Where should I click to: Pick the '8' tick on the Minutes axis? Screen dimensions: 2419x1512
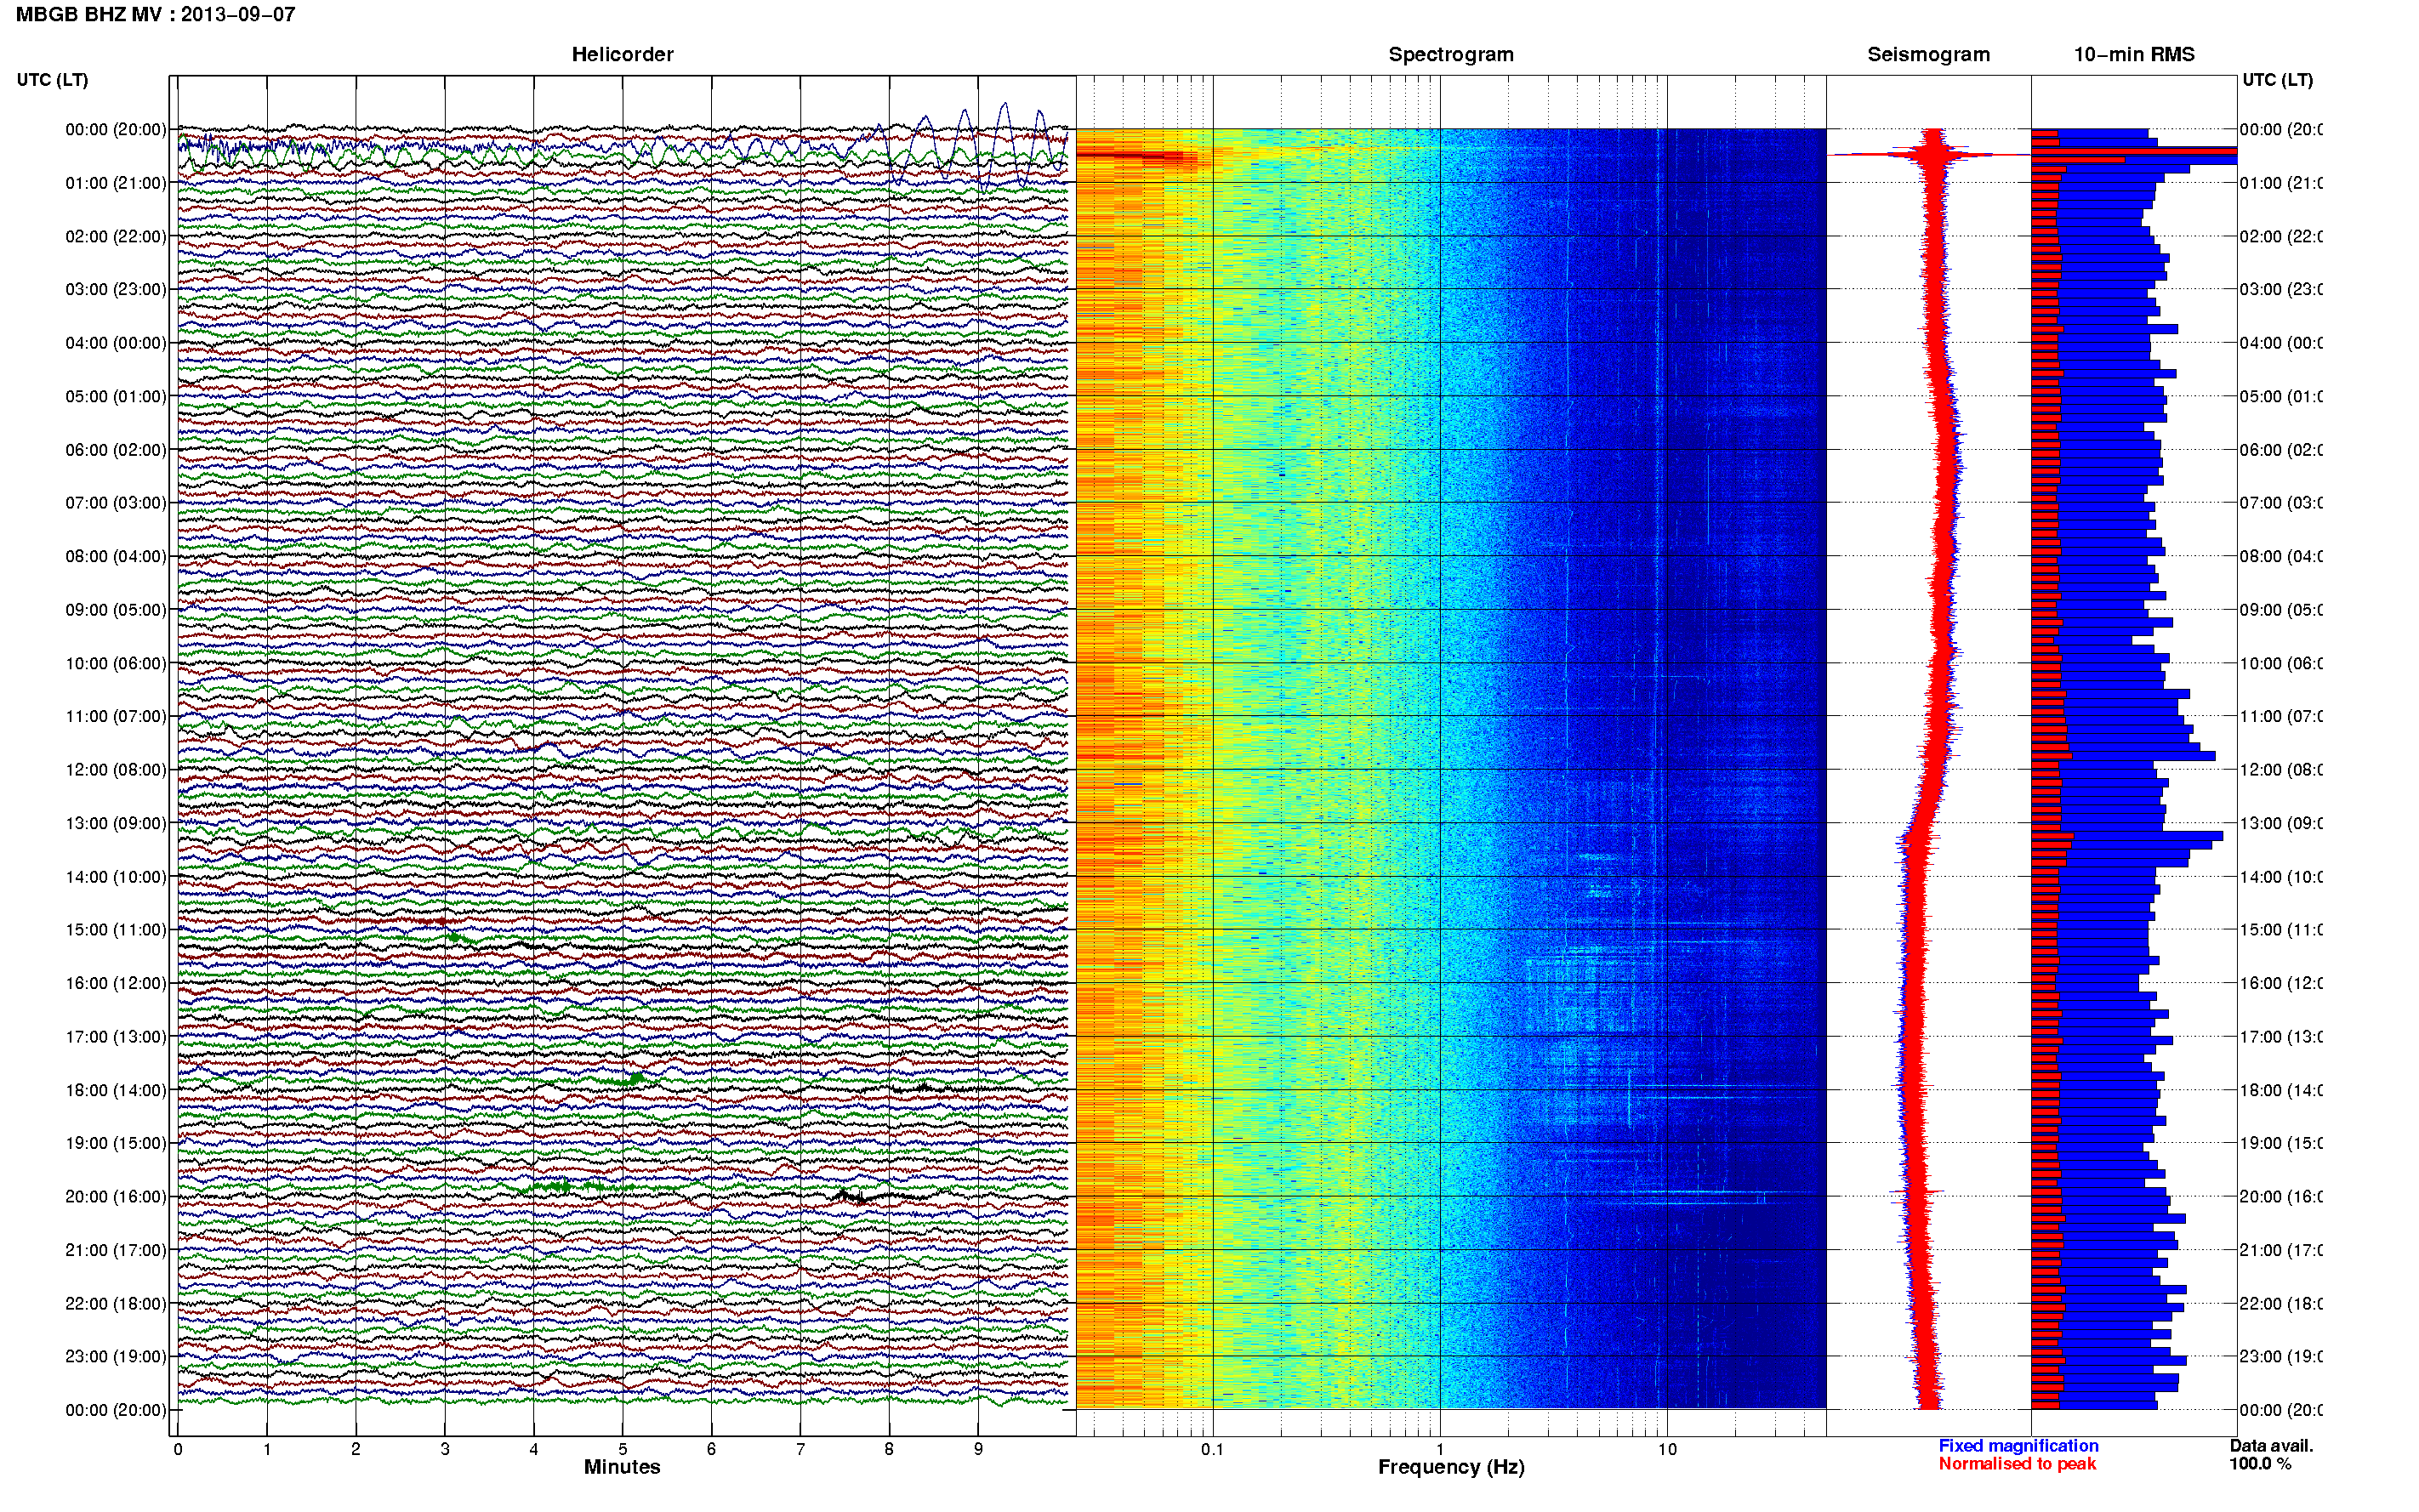point(889,1449)
